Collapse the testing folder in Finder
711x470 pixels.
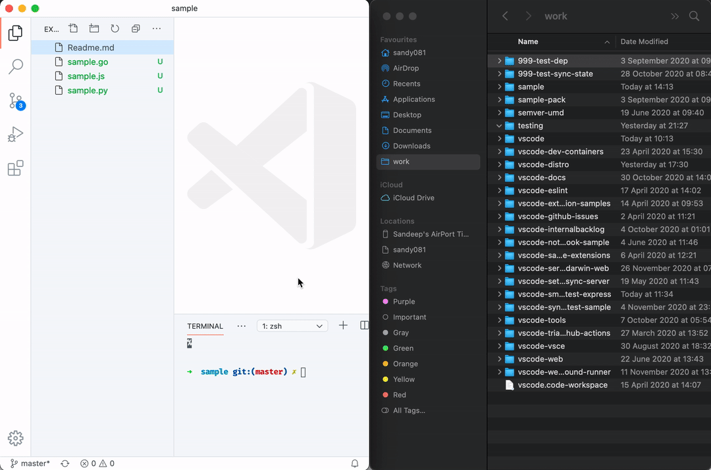[499, 126]
